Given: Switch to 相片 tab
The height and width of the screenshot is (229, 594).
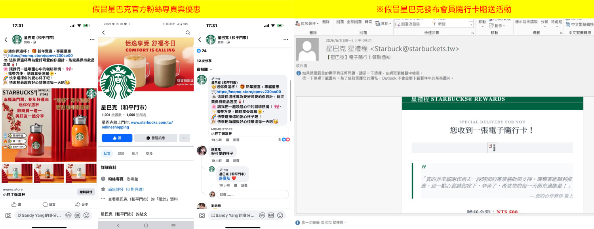Looking at the screenshot, I should [135, 154].
